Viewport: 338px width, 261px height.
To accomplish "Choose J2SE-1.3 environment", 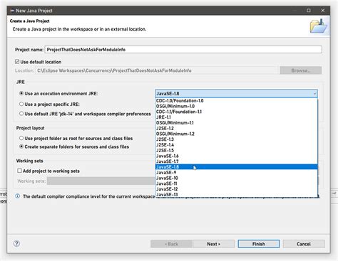I will point(237,139).
